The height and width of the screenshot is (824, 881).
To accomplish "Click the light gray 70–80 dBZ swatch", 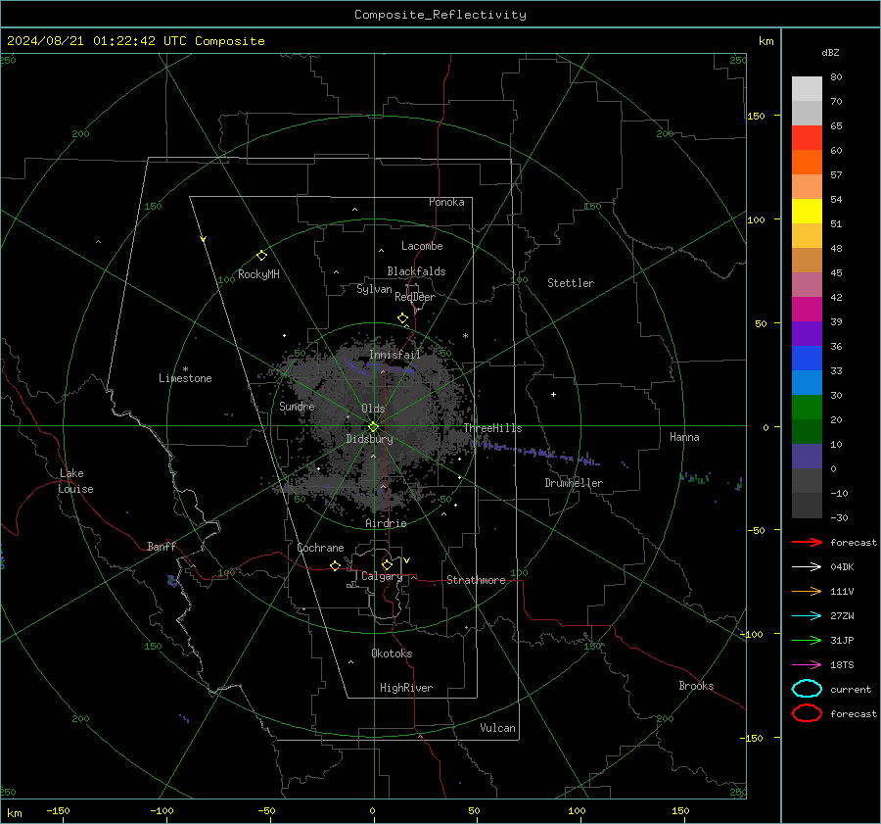I will (807, 89).
